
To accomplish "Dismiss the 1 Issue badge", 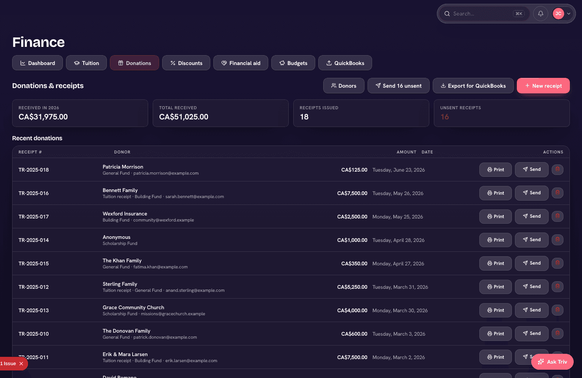I will pos(21,364).
